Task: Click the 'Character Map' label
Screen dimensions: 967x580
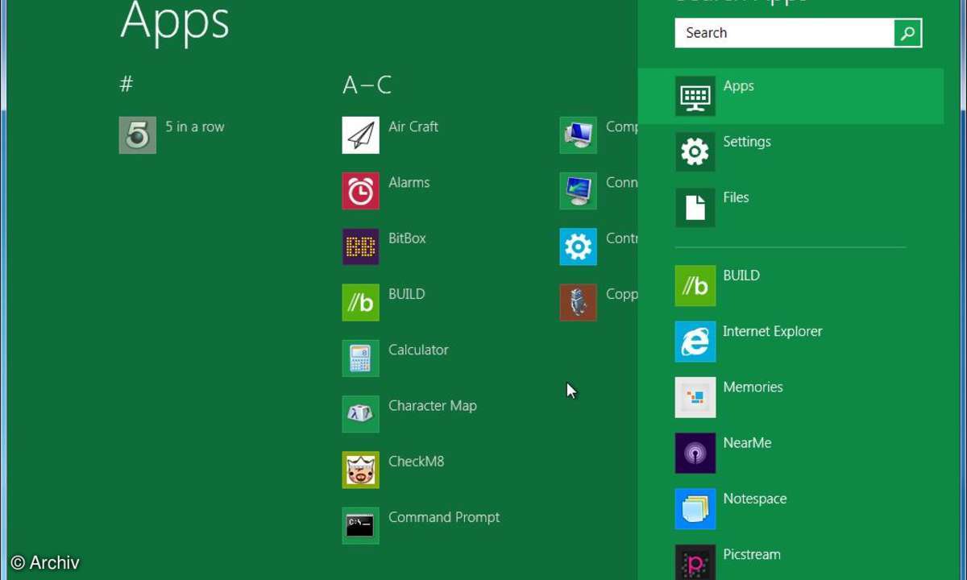Action: 433,405
